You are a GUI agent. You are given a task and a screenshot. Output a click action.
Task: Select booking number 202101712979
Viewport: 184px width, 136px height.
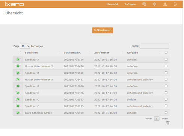click(x=74, y=86)
